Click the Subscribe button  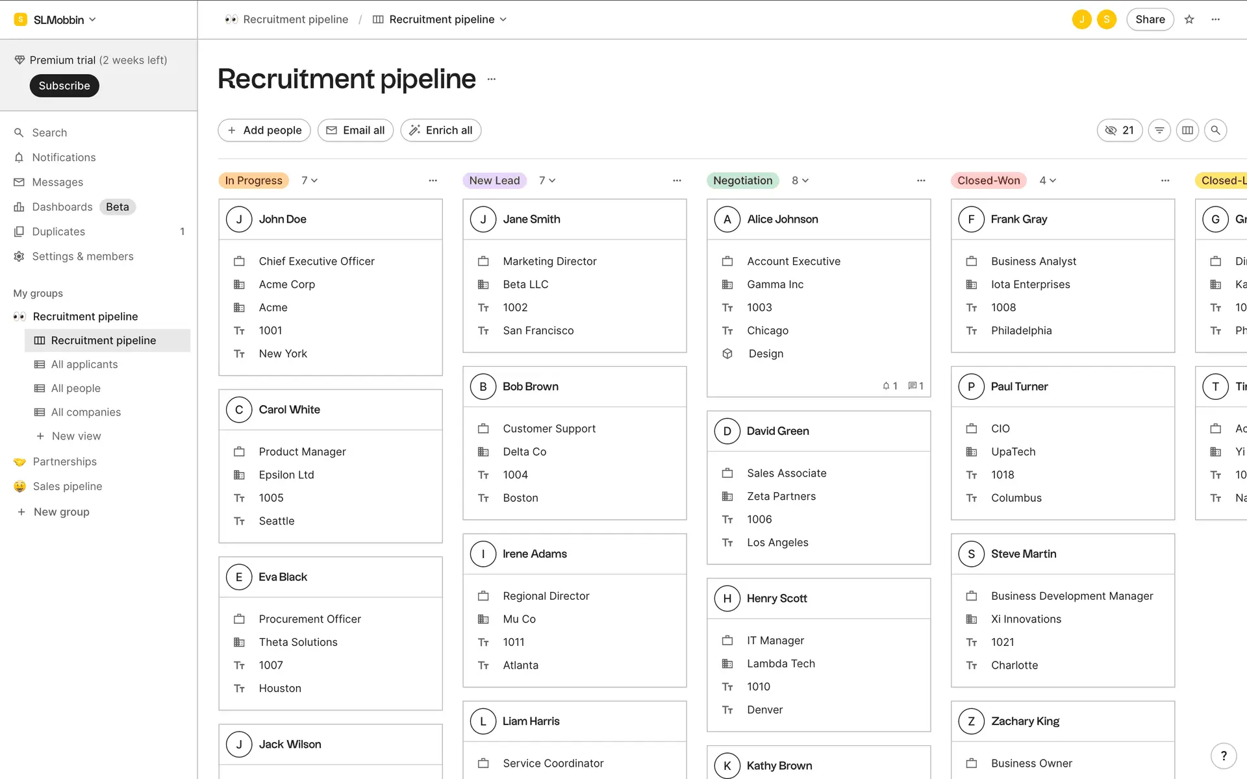(64, 86)
